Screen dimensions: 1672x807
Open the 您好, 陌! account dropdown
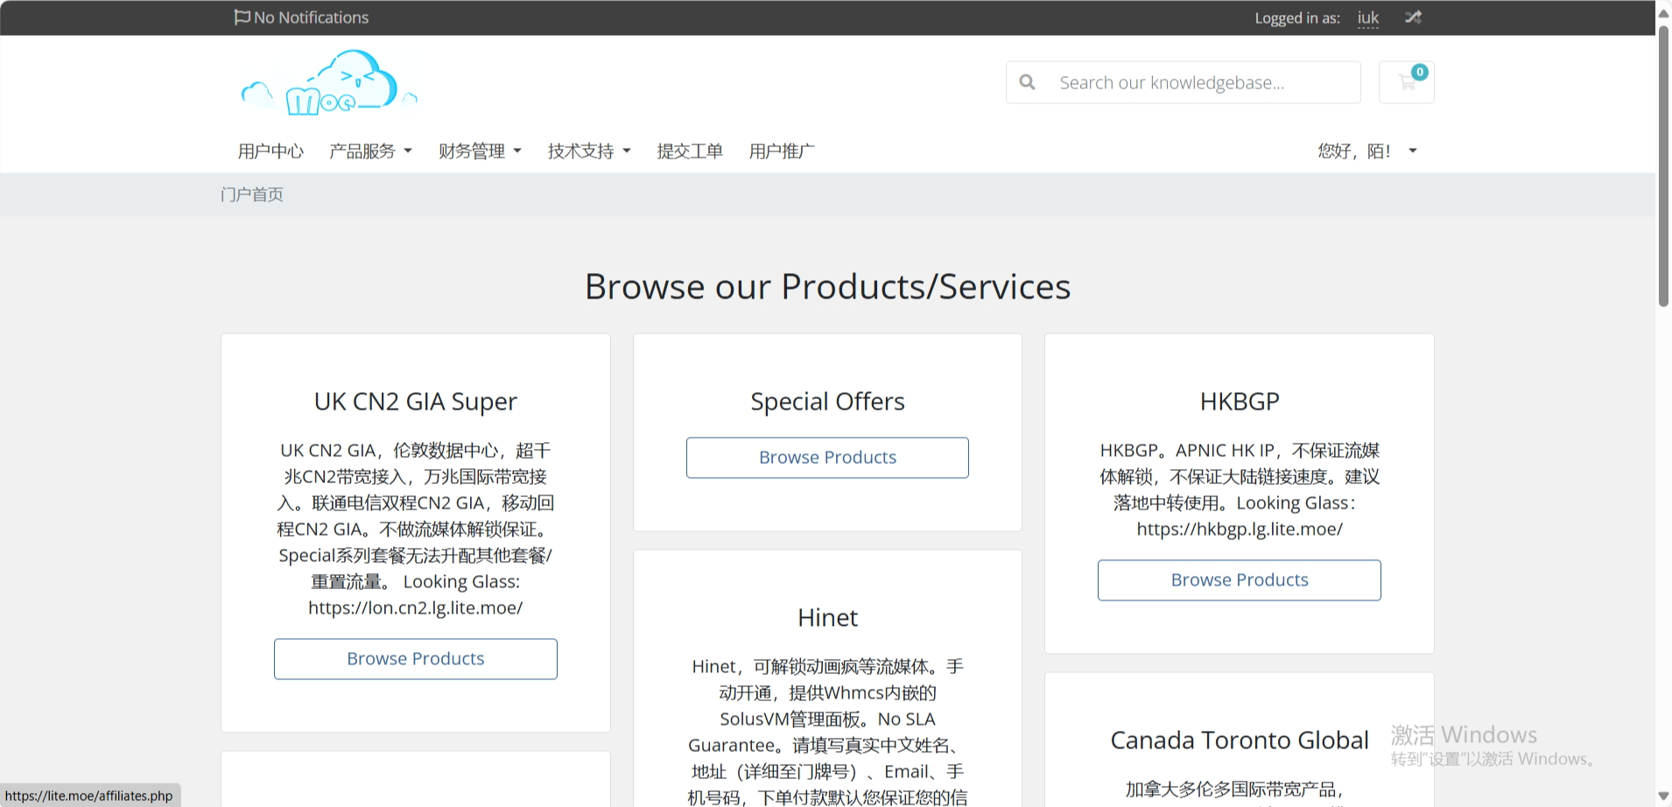[1366, 151]
